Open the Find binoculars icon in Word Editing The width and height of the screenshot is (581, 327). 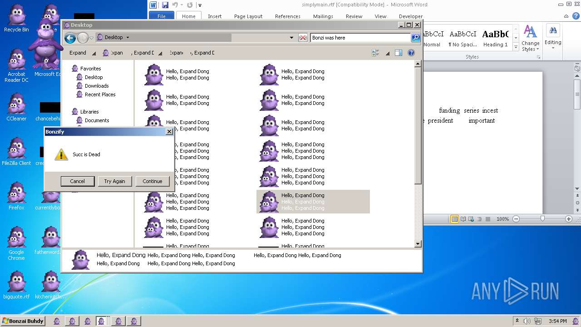(x=553, y=31)
